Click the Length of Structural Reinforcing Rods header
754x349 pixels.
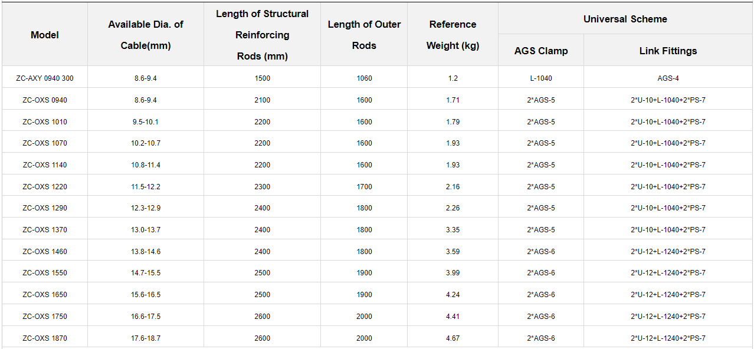(262, 35)
